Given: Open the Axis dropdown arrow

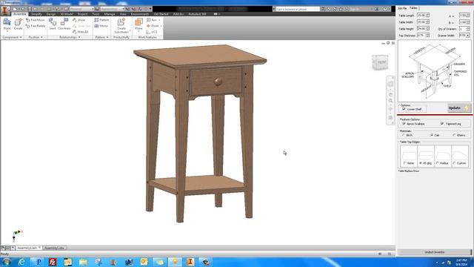Looking at the screenshot, I should pos(159,20).
